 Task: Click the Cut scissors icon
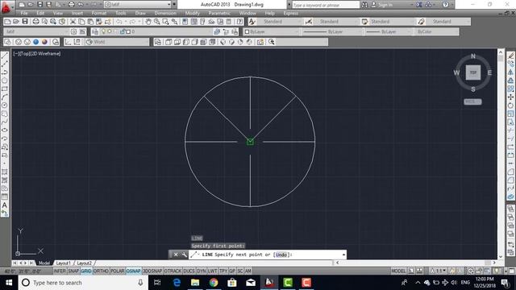point(73,22)
